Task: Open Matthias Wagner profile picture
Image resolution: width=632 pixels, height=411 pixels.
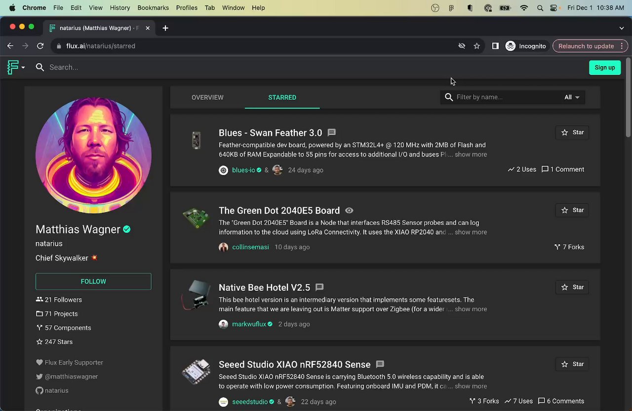Action: tap(93, 155)
